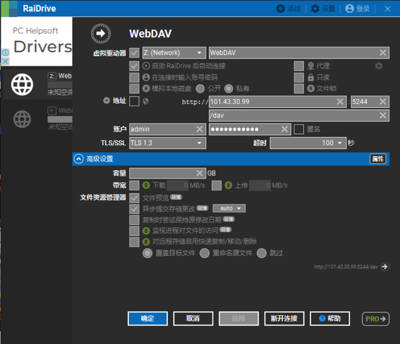Click the ad info icon
Viewport: 400px width, 344px height.
click(5, 53)
